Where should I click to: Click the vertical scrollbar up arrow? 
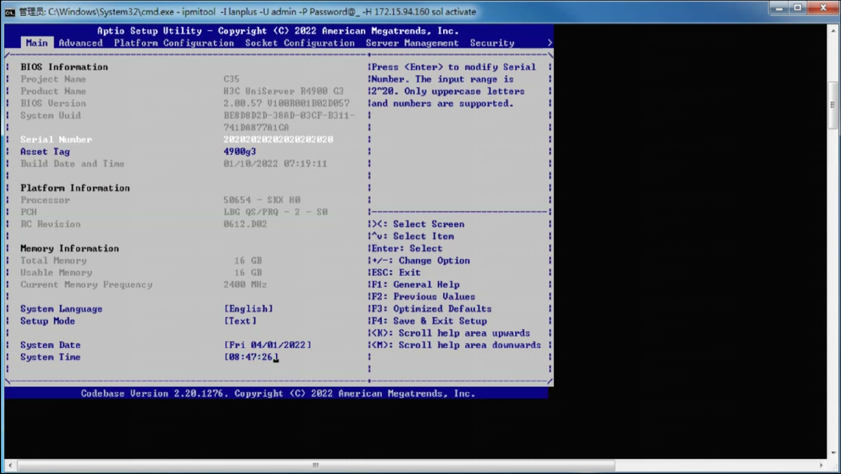[x=833, y=31]
